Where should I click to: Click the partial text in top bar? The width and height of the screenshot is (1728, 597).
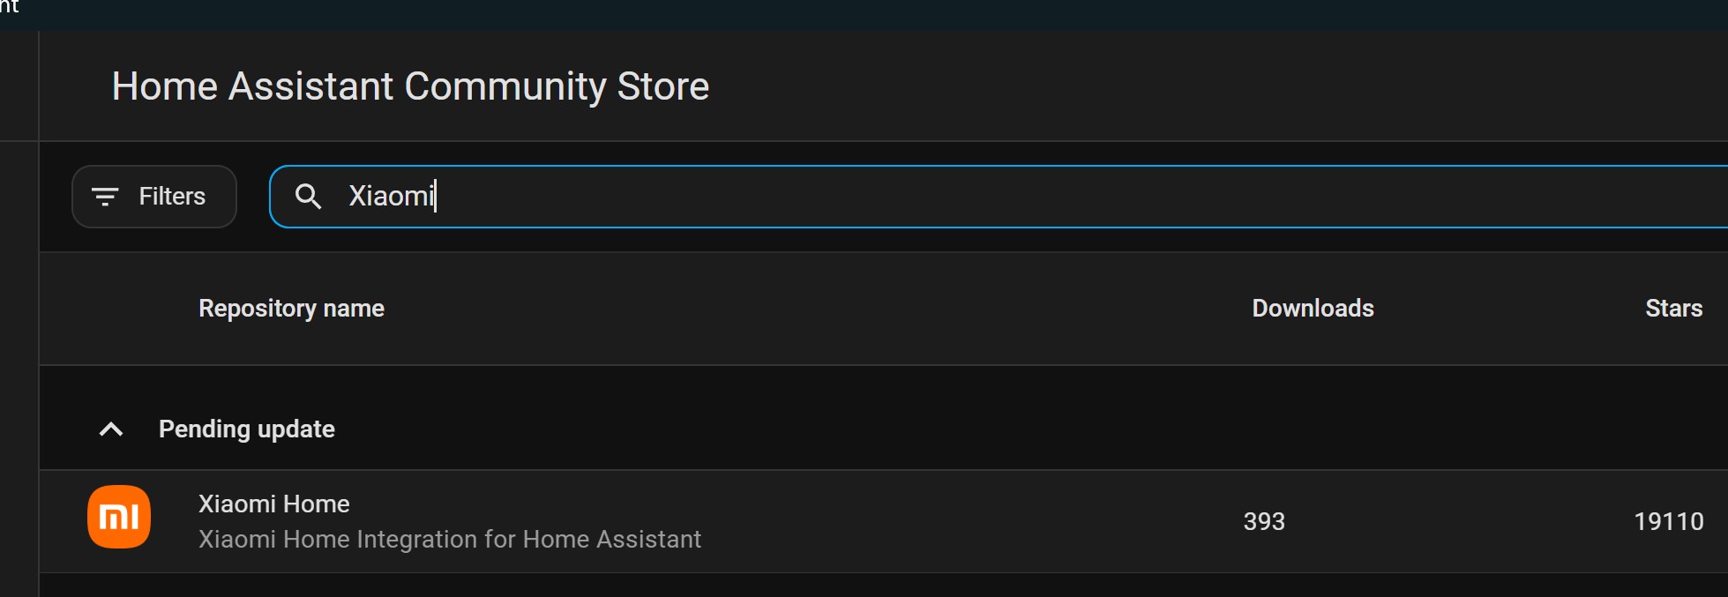(x=9, y=7)
